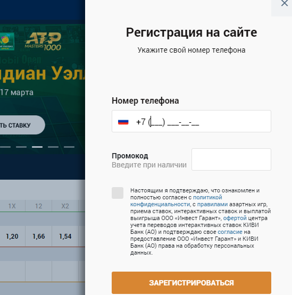Open the офертой link

point(235,218)
